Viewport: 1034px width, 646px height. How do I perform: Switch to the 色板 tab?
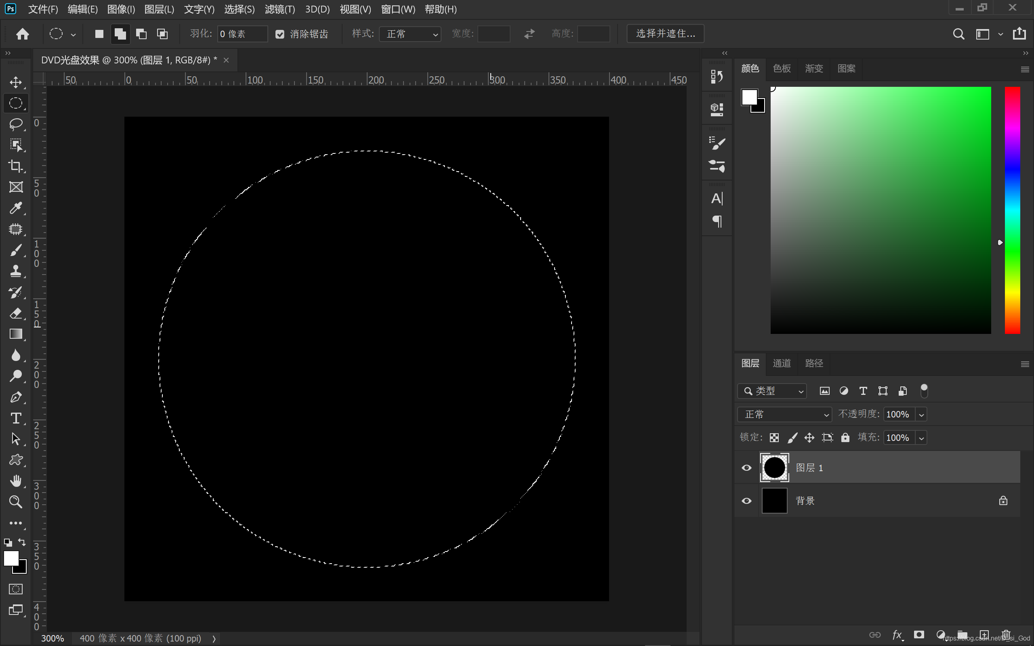coord(782,68)
